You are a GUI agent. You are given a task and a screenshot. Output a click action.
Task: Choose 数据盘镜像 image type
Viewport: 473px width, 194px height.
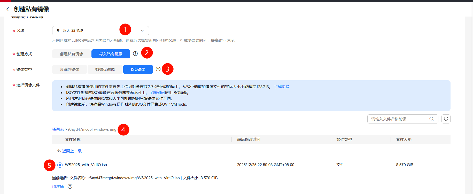tap(105, 69)
